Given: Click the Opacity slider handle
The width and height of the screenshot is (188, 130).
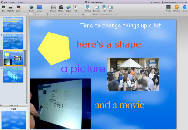Looking at the screenshot, I should [112, 14].
